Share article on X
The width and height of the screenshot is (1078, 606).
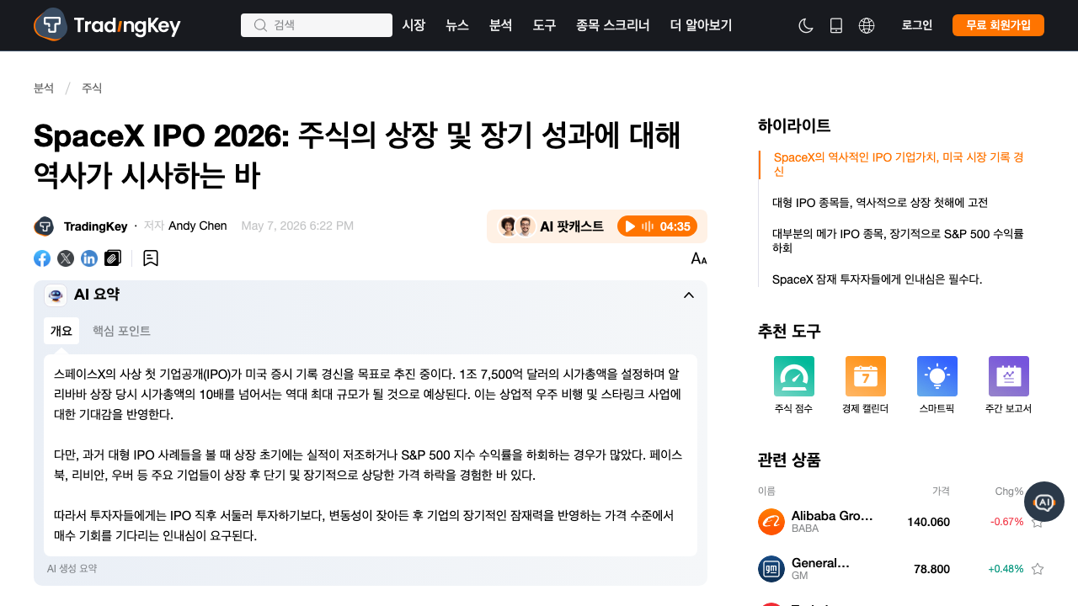tap(66, 258)
